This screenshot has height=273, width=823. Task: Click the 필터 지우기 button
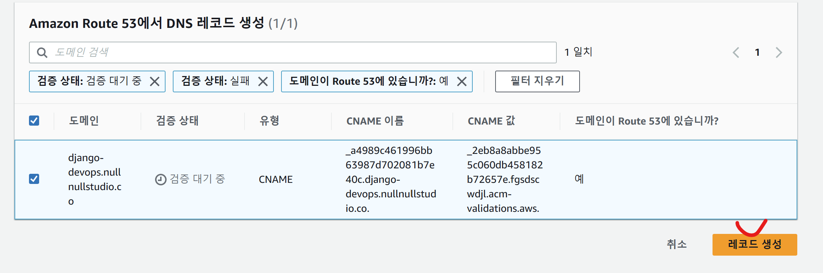point(537,81)
